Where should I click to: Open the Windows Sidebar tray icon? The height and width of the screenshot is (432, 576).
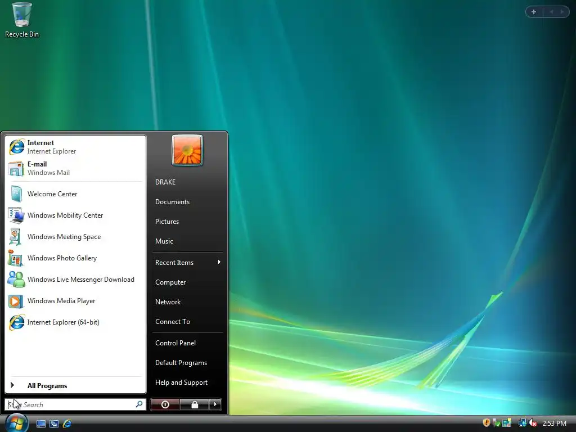(507, 423)
